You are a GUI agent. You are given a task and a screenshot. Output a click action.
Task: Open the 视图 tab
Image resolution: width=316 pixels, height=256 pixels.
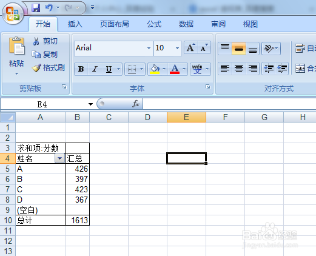pyautogui.click(x=250, y=24)
